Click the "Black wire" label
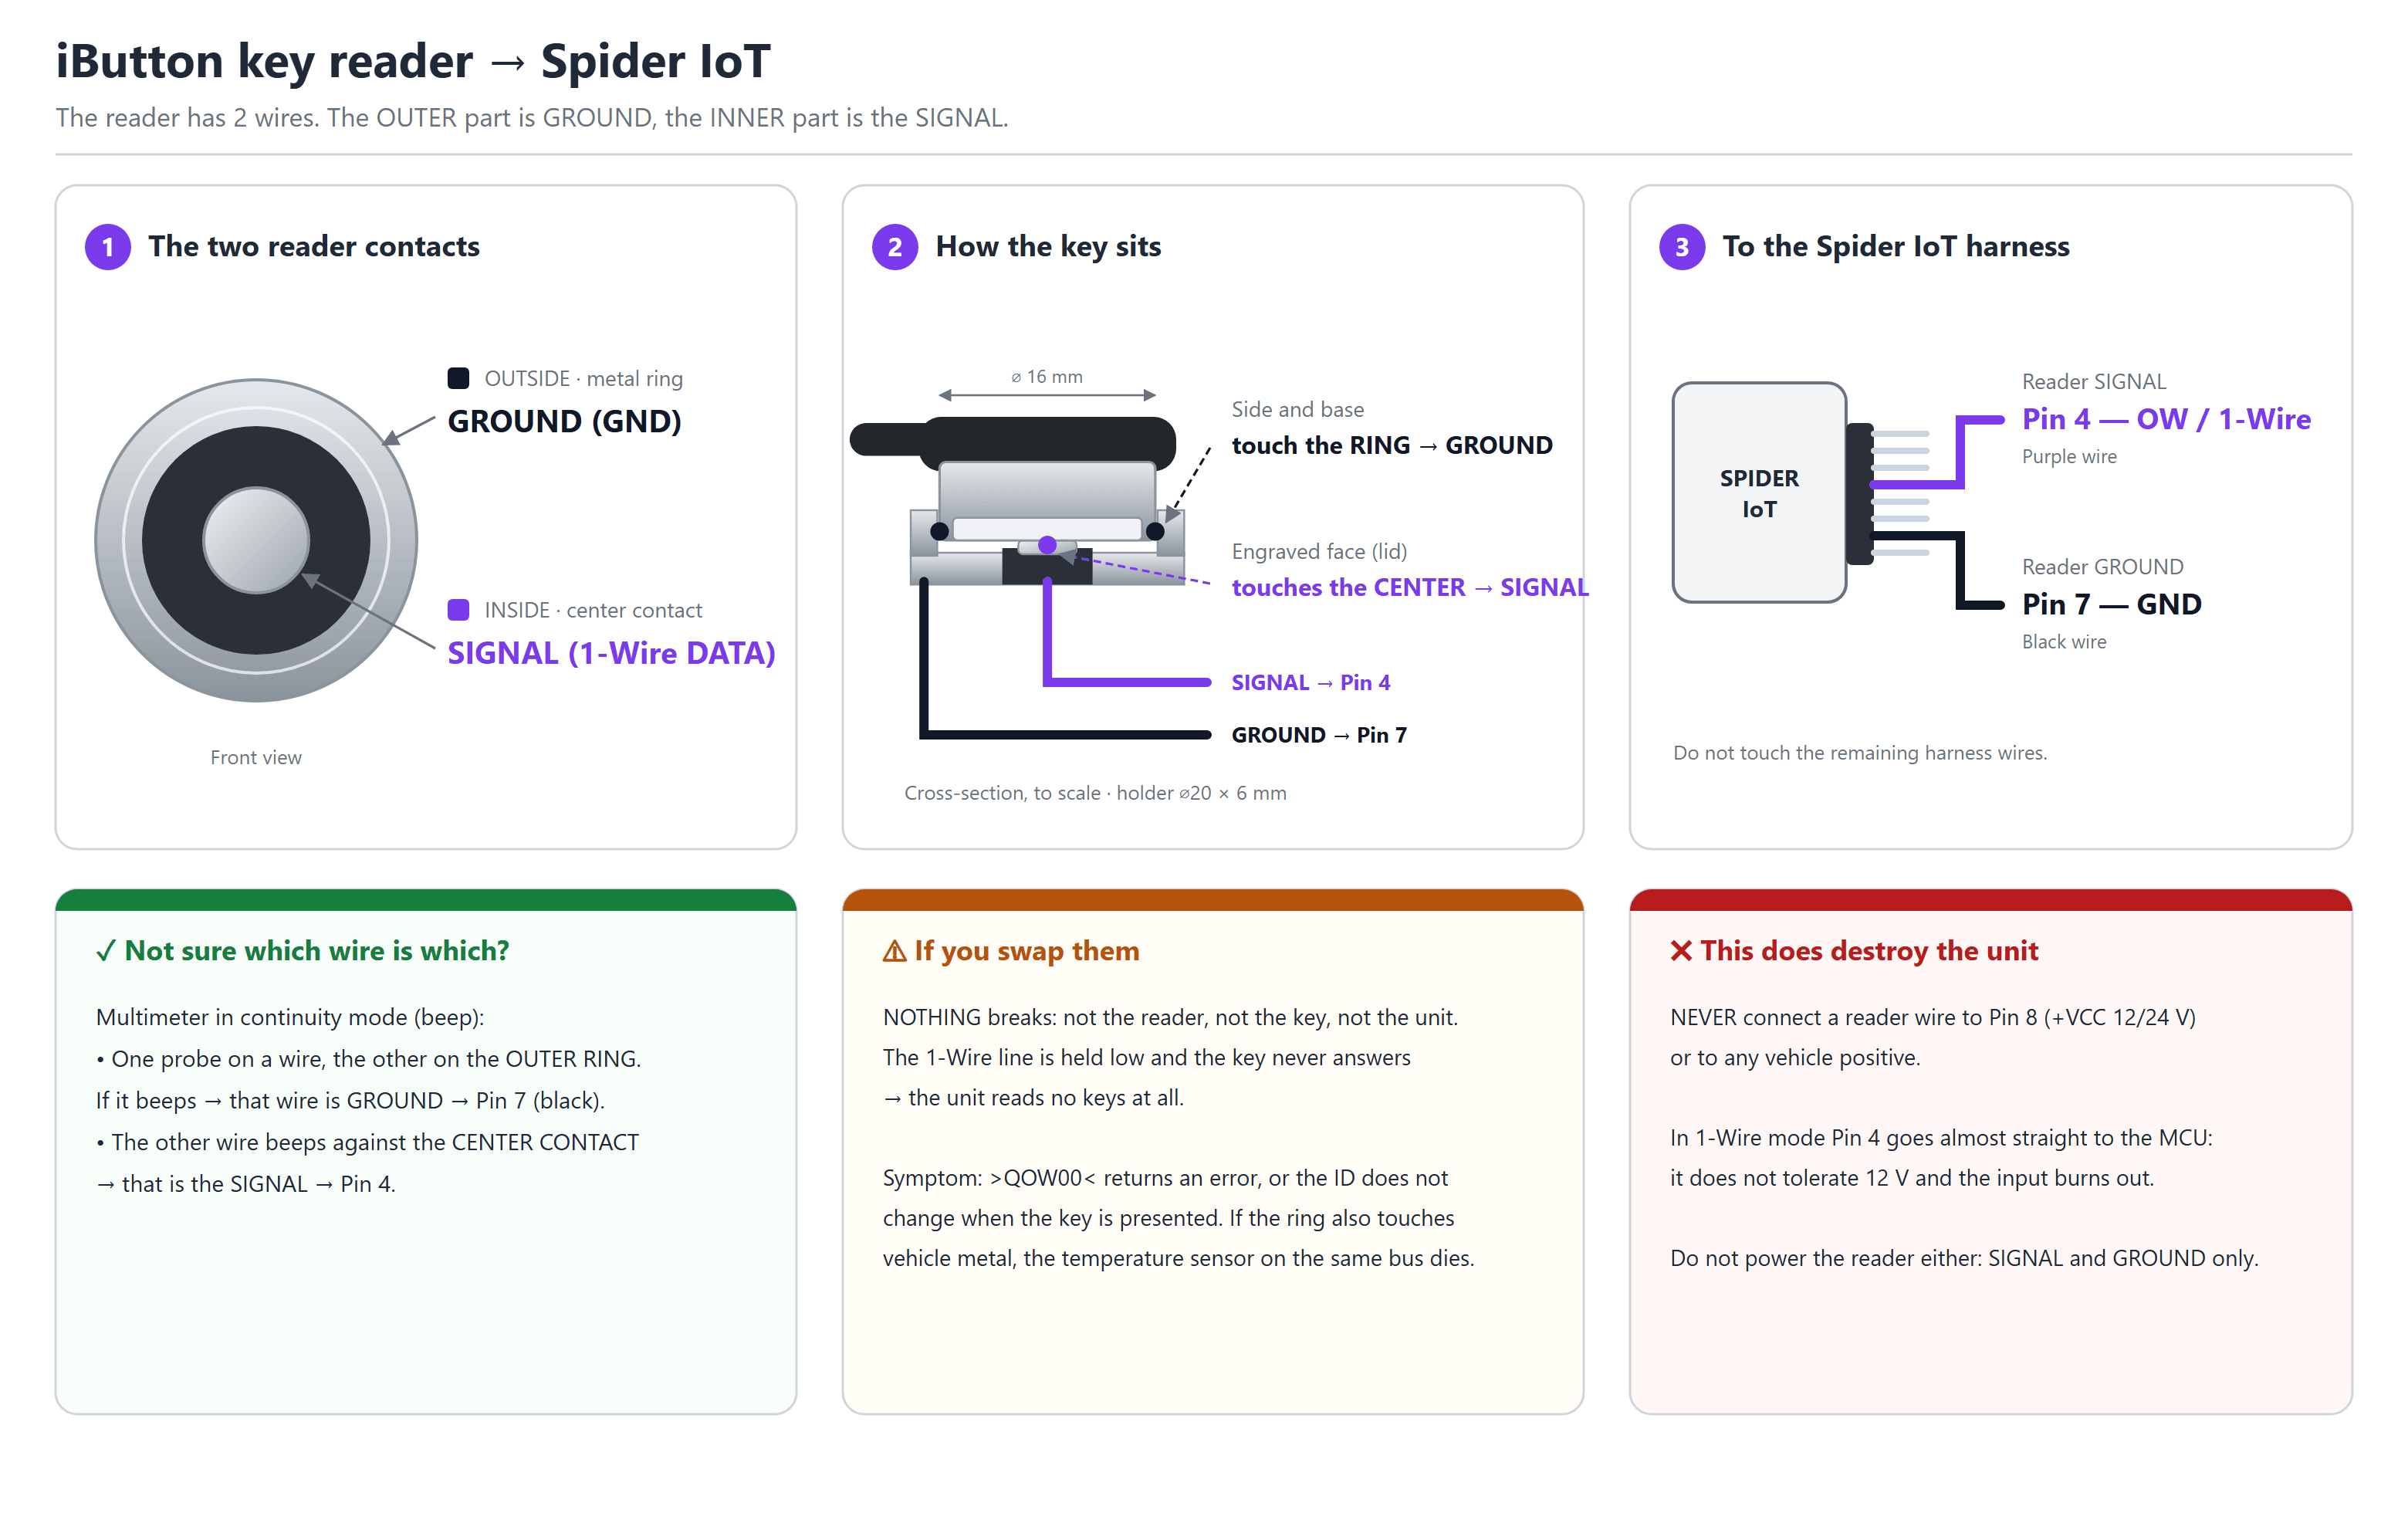This screenshot has height=1513, width=2408. [2064, 642]
